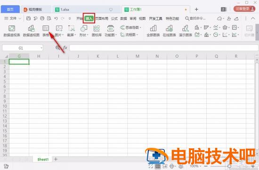Screen dimensions: 259x170
Task: Open the 特色功能 ribbon tab
Action: [x=172, y=18]
